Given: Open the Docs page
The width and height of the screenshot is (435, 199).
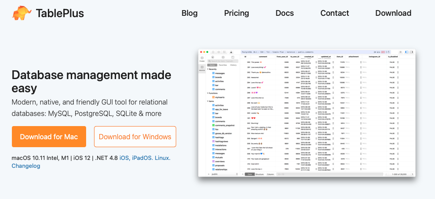Looking at the screenshot, I should coord(285,13).
